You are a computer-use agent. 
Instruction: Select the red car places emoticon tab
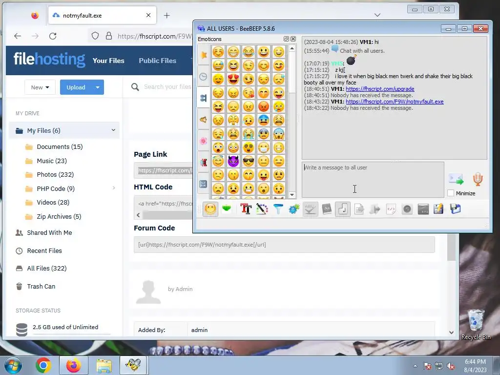pyautogui.click(x=204, y=162)
